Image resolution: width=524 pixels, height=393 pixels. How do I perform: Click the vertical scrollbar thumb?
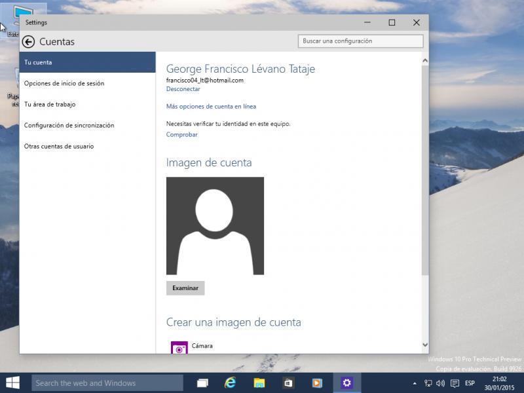[x=425, y=170]
